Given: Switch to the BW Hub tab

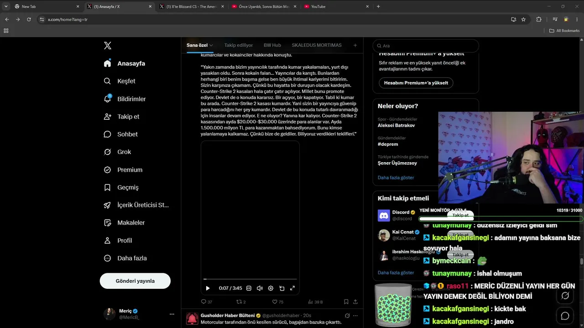Looking at the screenshot, I should (x=272, y=46).
